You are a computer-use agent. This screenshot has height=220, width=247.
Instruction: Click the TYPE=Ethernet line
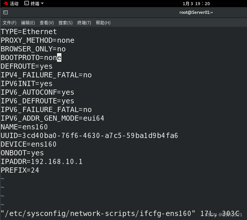click(x=29, y=32)
